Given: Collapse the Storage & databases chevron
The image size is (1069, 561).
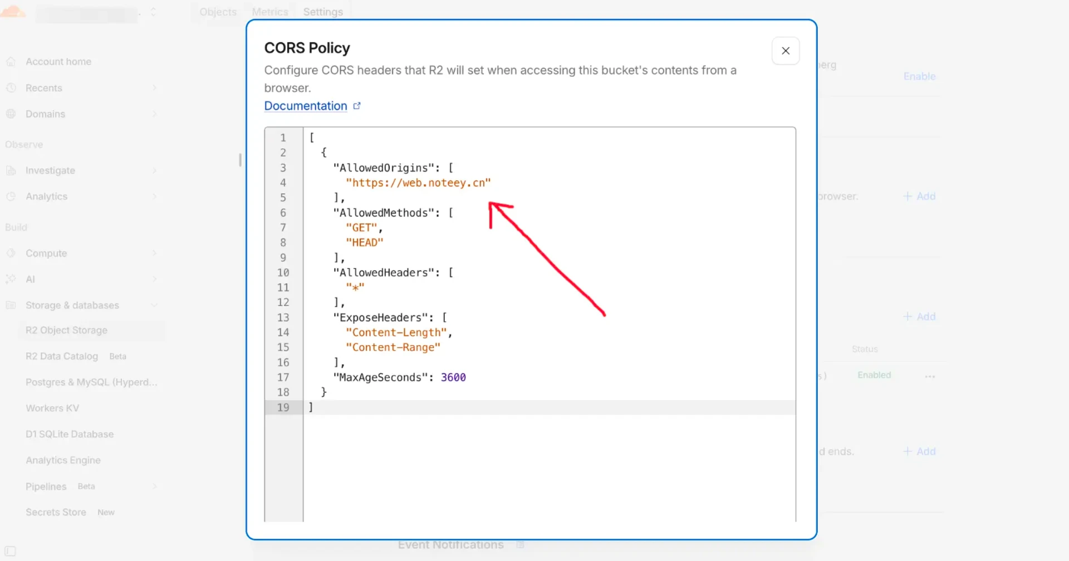Looking at the screenshot, I should 154,306.
